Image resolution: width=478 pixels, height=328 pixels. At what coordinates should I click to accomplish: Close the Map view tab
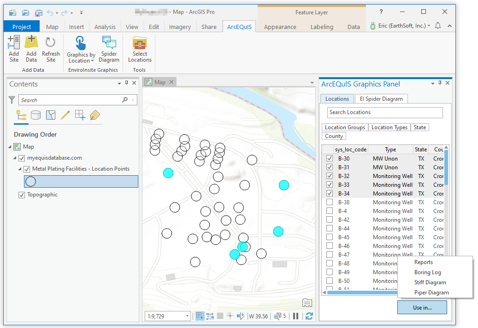click(x=171, y=82)
